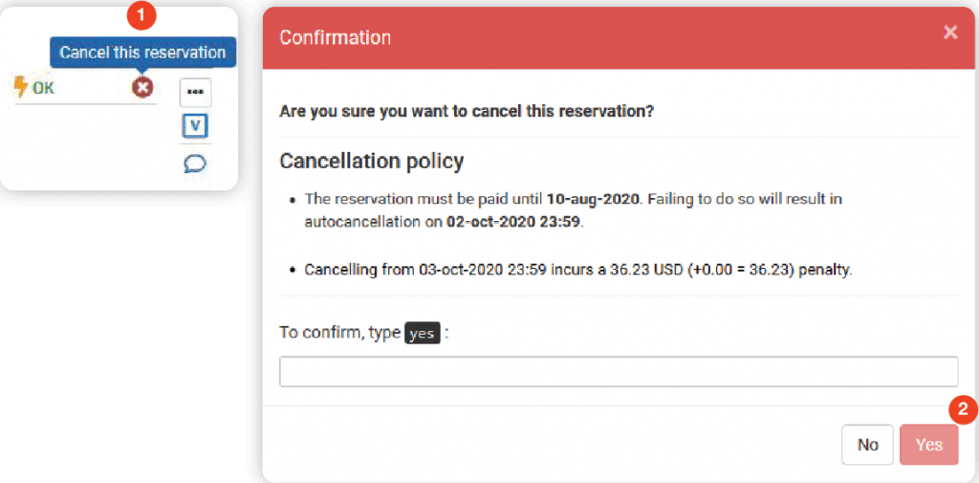Screen dimensions: 979x483
Task: Focus the confirmation text input field
Action: pos(618,371)
